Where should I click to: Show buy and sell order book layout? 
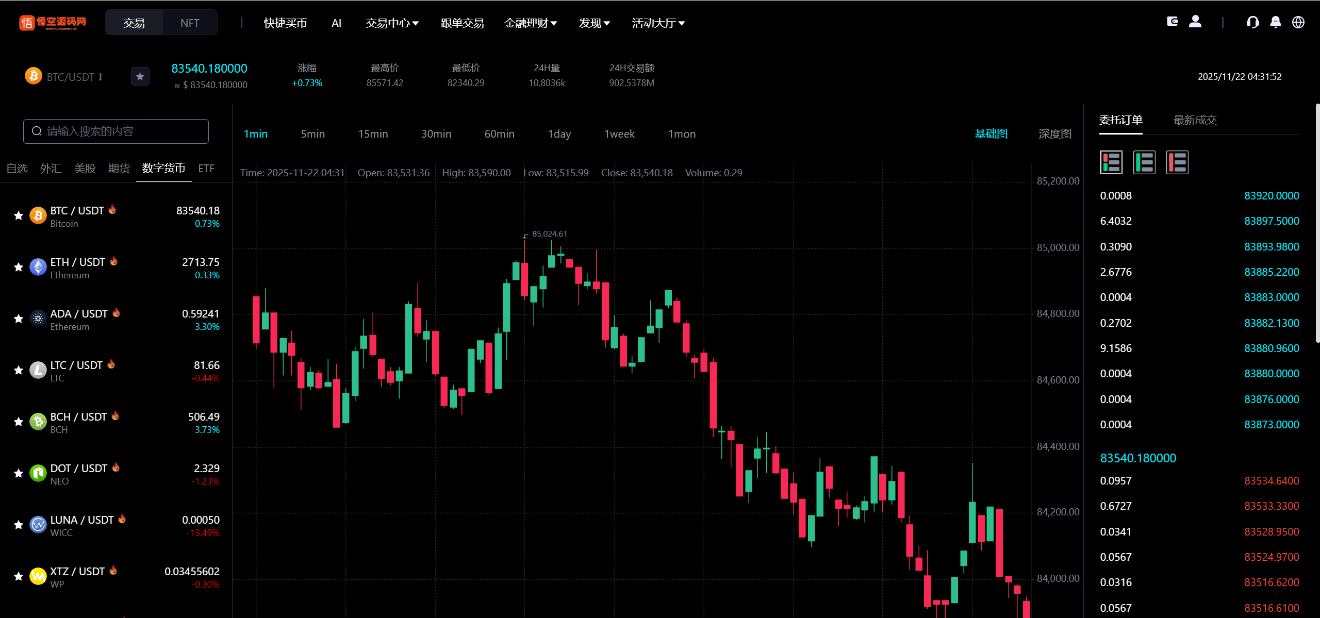[x=1111, y=163]
